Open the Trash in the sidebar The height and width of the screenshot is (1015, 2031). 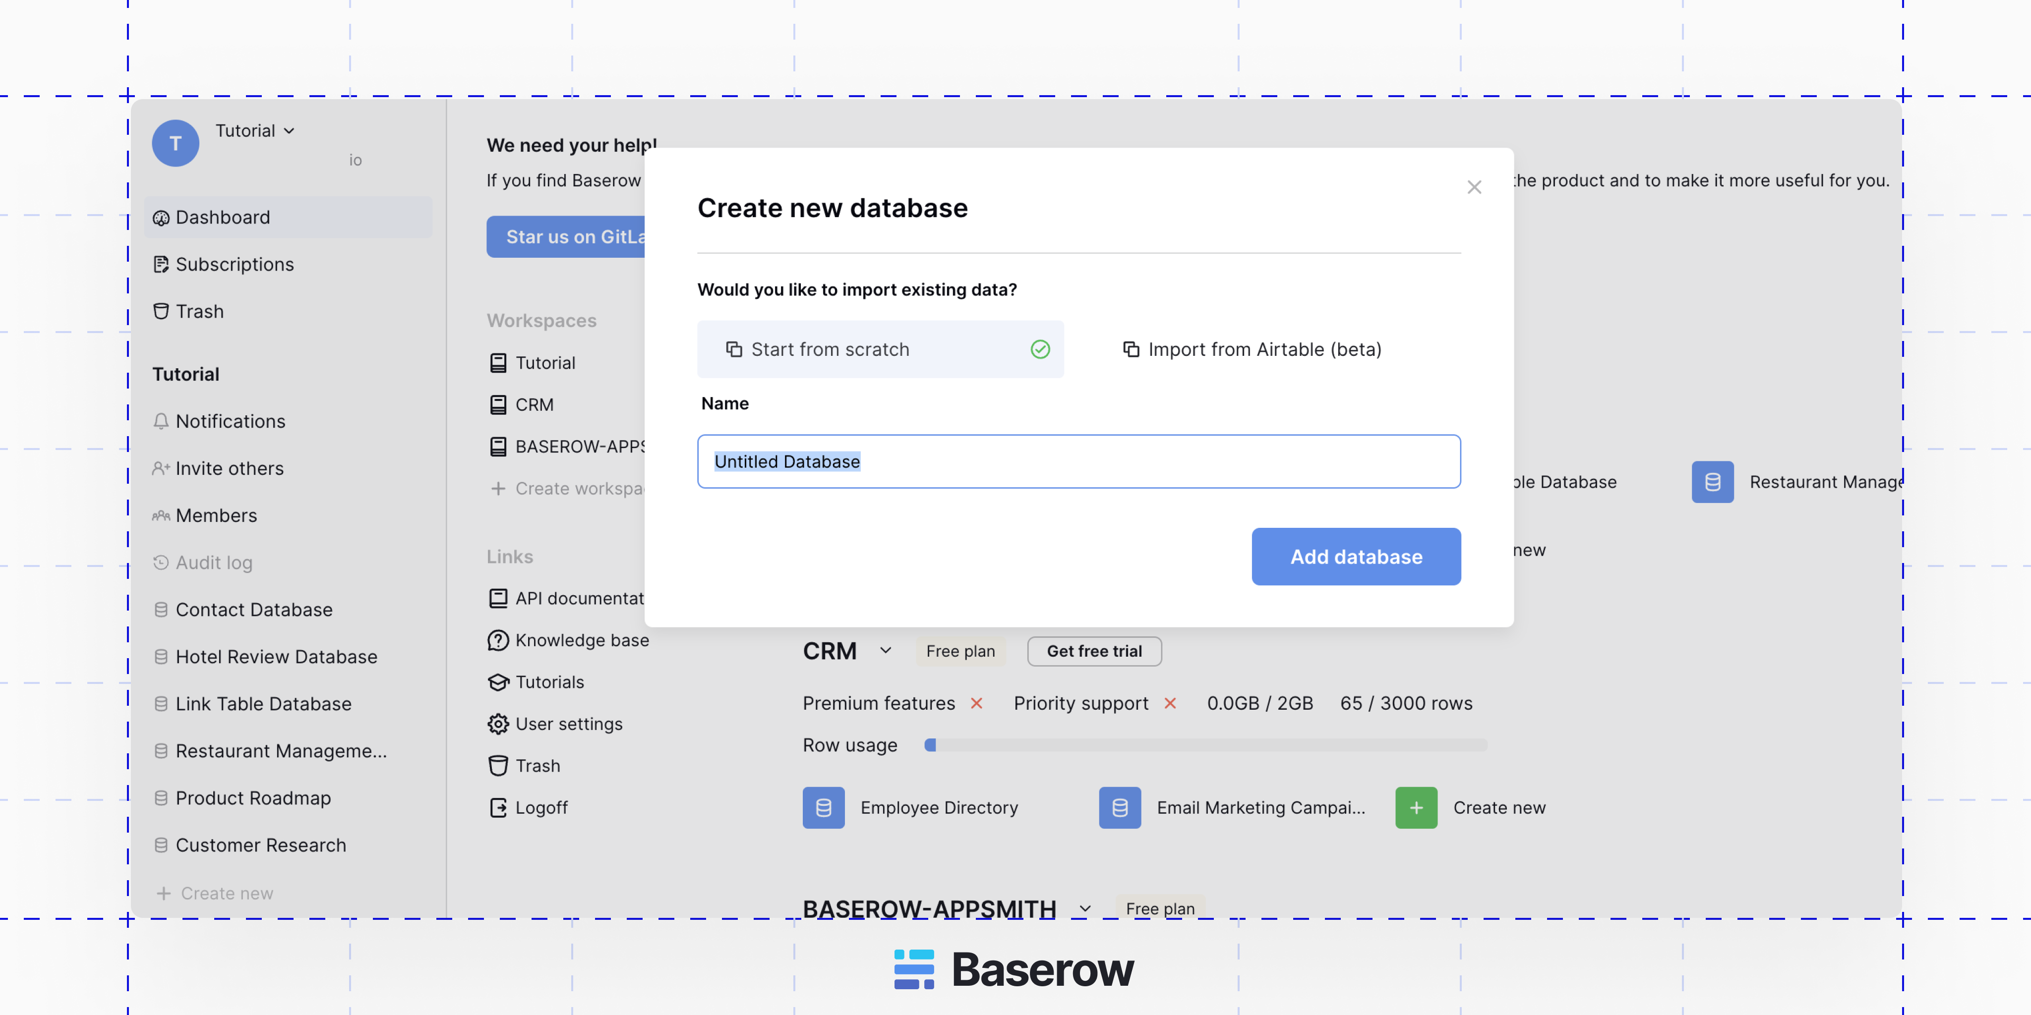pos(199,311)
